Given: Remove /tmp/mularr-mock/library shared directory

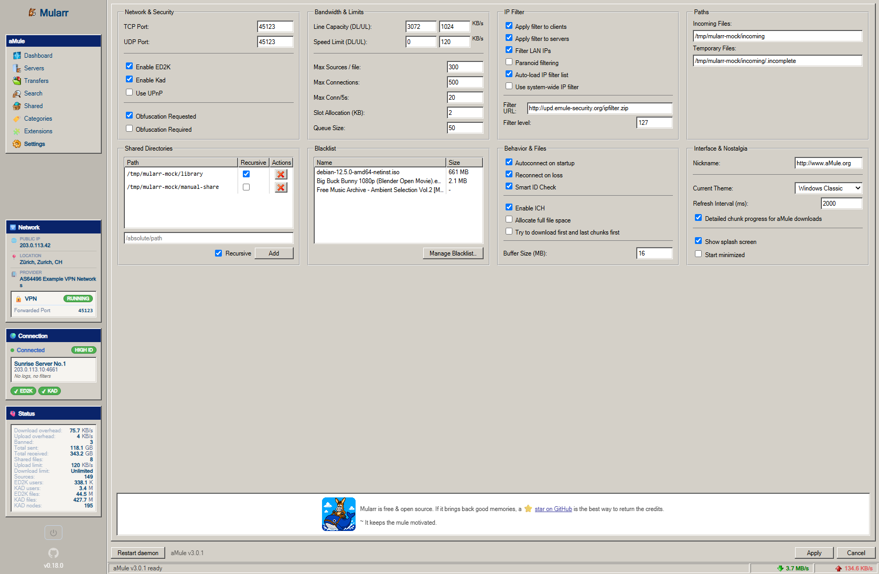Looking at the screenshot, I should pos(281,174).
